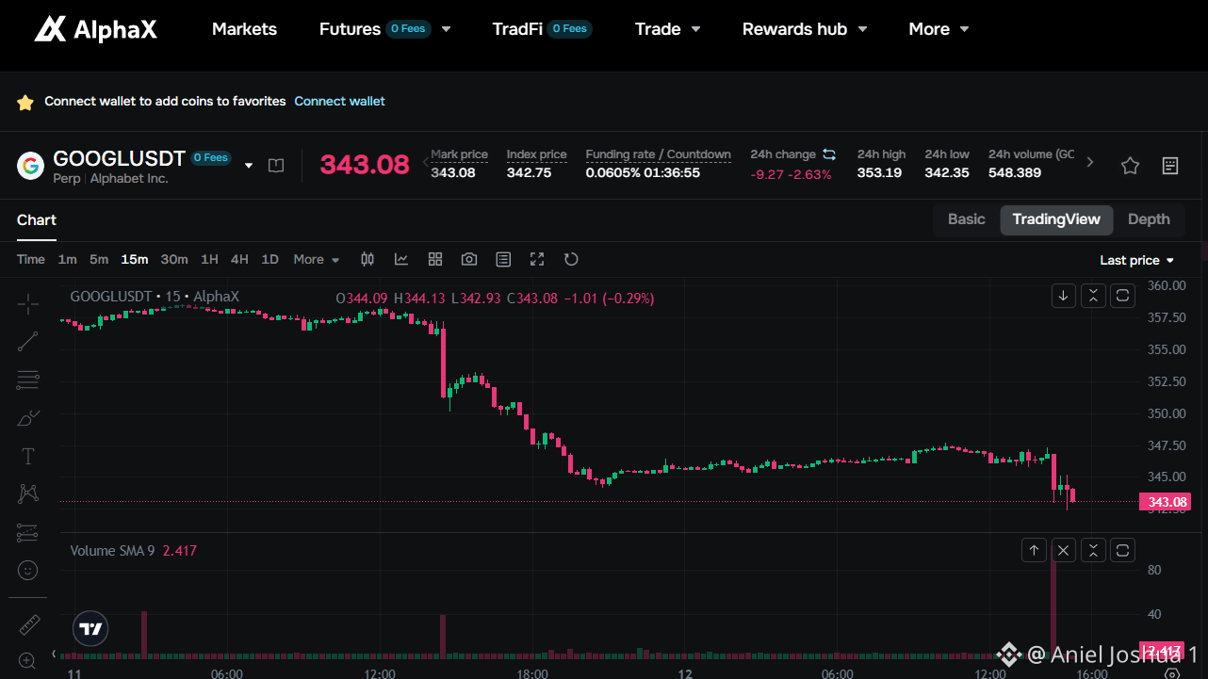Image resolution: width=1208 pixels, height=679 pixels.
Task: Open the Last price dropdown
Action: click(x=1137, y=260)
